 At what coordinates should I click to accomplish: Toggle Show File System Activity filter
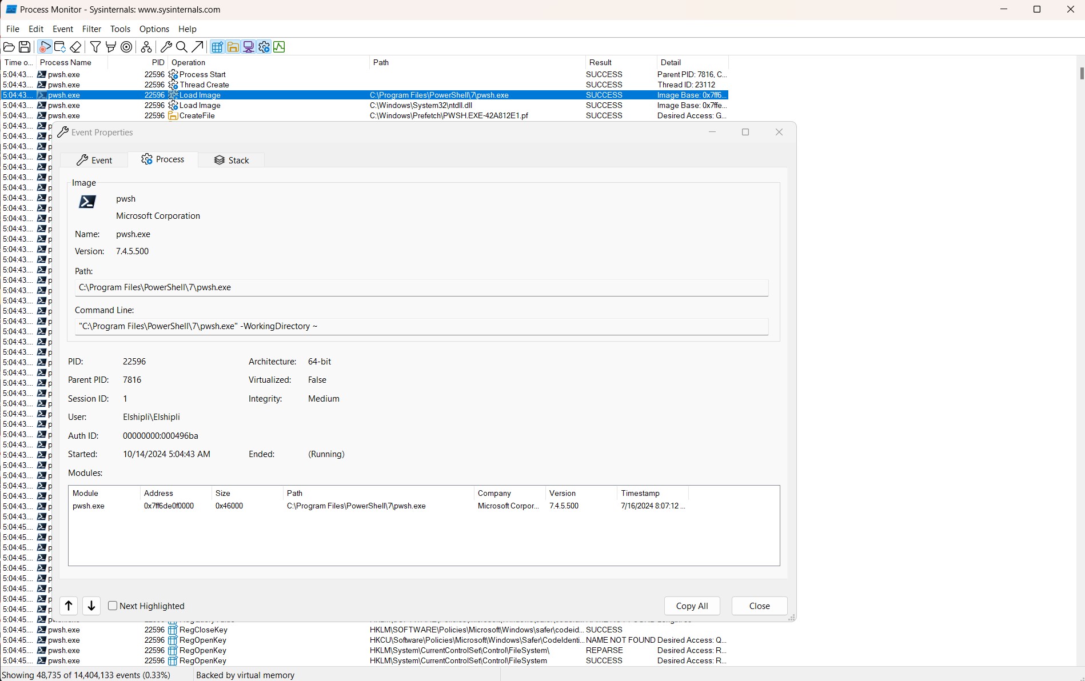(x=233, y=47)
